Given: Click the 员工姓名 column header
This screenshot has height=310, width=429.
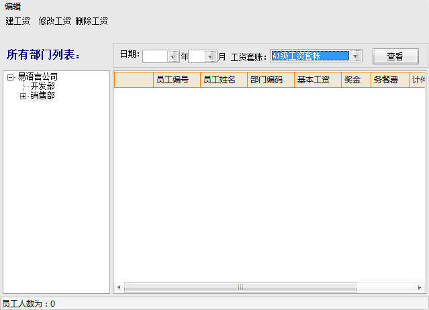Looking at the screenshot, I should tap(224, 80).
